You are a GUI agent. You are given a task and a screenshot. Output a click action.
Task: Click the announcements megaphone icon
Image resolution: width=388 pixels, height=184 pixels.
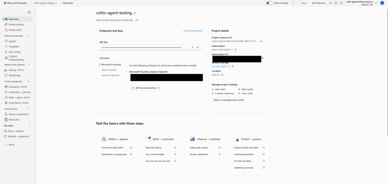330,3
